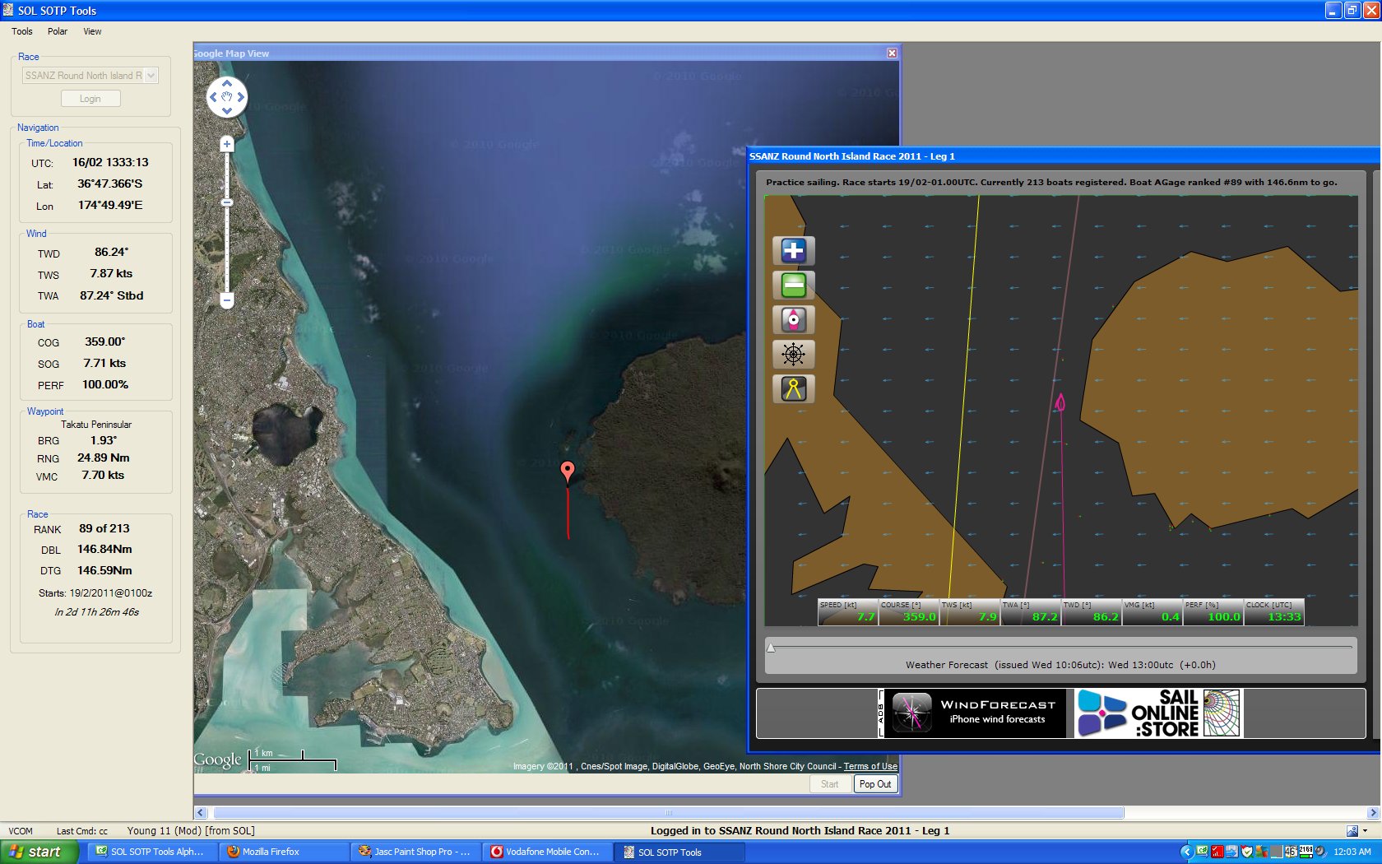Image resolution: width=1382 pixels, height=864 pixels.
Task: Click the RANK value 89 of 213
Action: coord(104,528)
